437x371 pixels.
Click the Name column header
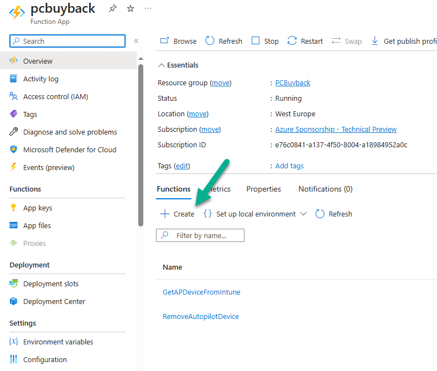point(172,267)
